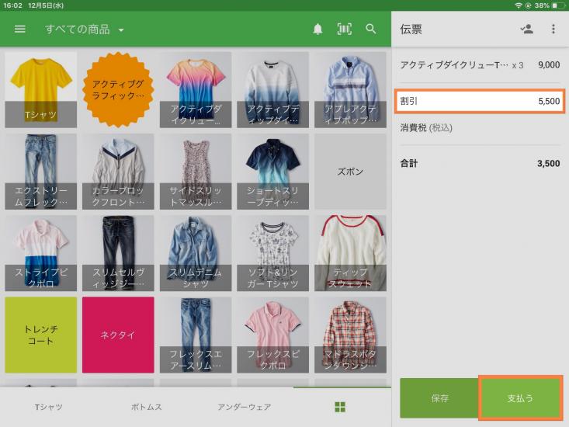This screenshot has width=569, height=427.
Task: Tap the 保存 save button
Action: [439, 398]
